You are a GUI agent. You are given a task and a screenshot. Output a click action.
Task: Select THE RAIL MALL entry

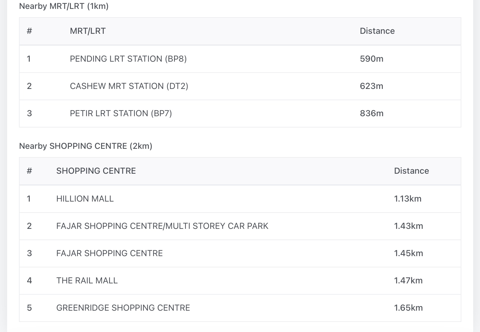click(87, 280)
